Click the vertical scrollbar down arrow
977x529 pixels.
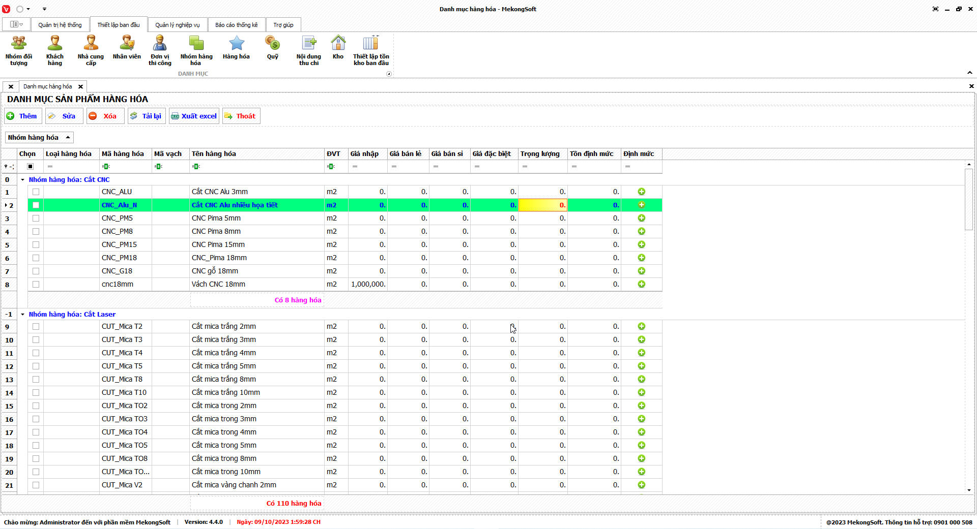click(969, 490)
